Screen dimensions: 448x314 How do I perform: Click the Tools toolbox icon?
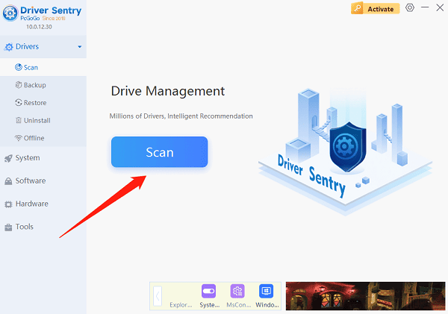click(x=8, y=227)
